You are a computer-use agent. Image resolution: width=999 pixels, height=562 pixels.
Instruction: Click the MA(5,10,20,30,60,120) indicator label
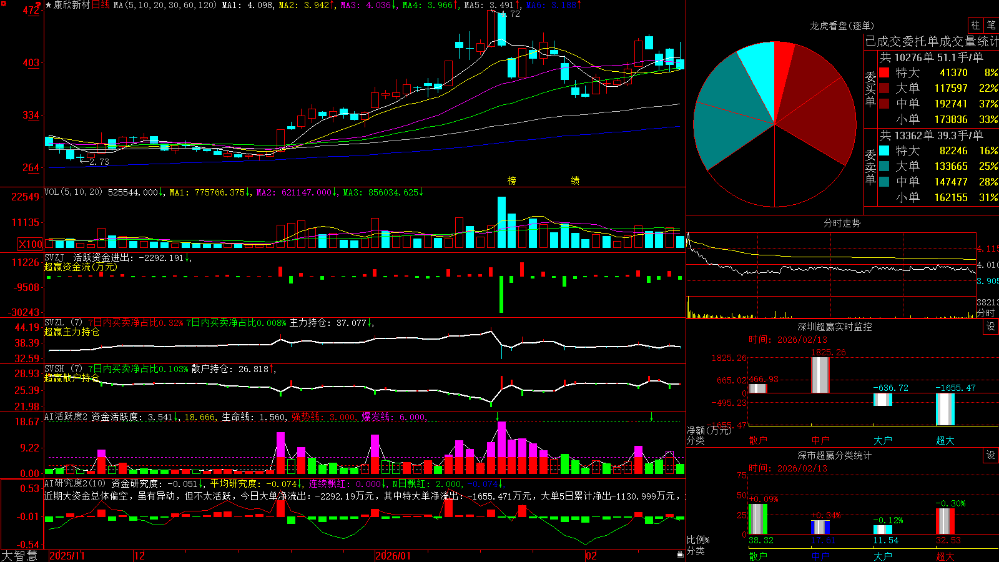point(165,5)
